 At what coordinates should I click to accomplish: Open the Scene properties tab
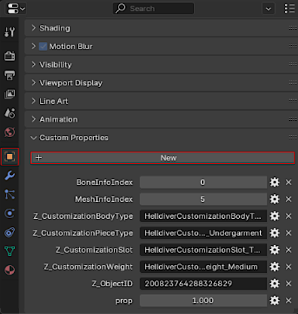tap(9, 113)
